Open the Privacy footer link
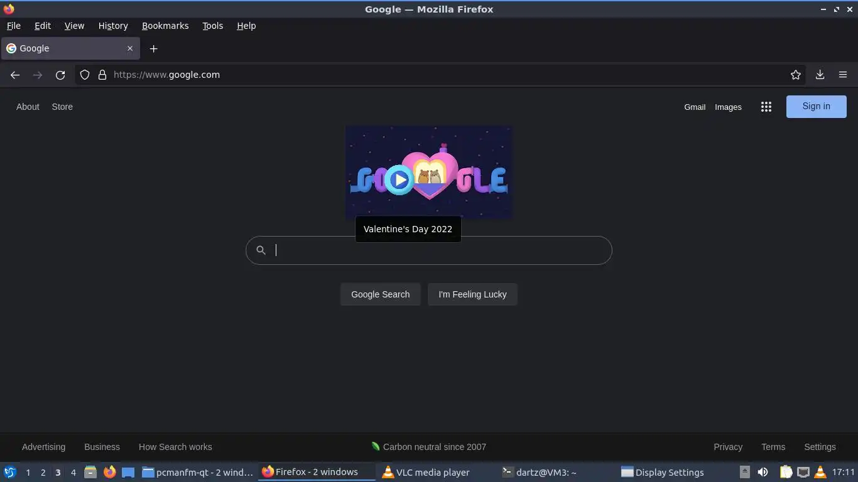Viewport: 858px width, 482px height. [728, 447]
